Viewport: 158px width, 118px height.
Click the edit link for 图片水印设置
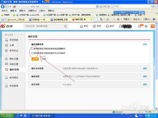[145, 69]
